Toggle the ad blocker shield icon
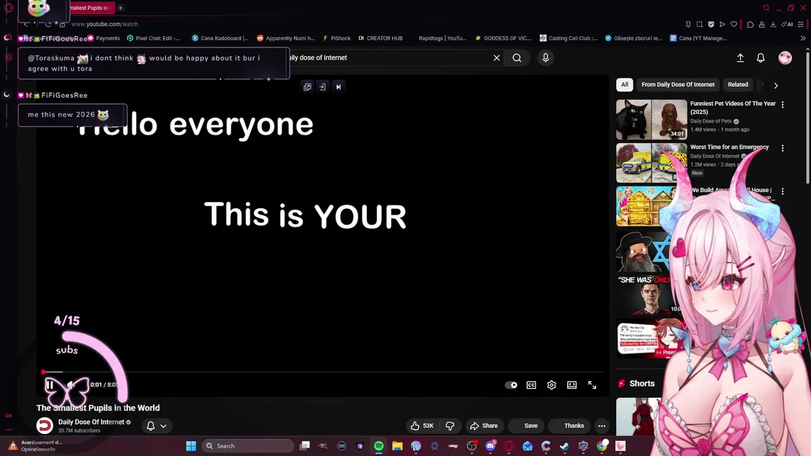This screenshot has height=456, width=811. click(x=711, y=24)
